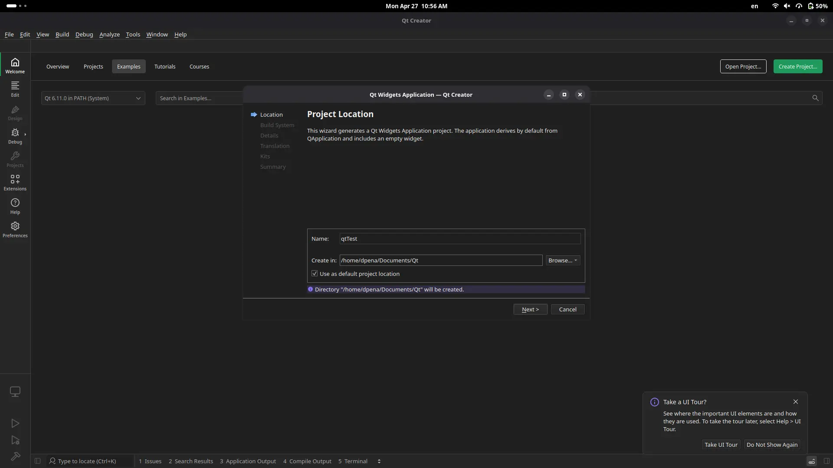This screenshot has width=833, height=468.
Task: Click the Start Debugging run icon
Action: (x=15, y=440)
